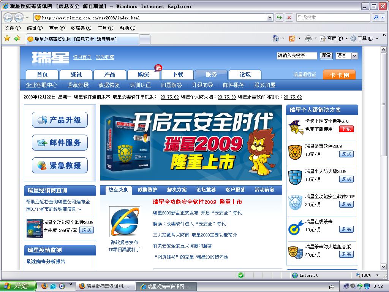Click the 搜索 site search button
This screenshot has width=389, height=292.
coord(326,56)
